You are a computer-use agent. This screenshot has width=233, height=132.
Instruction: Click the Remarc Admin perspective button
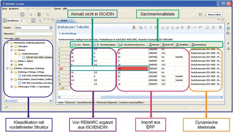[213, 15]
